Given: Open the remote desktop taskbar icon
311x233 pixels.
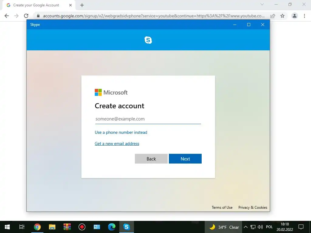Looking at the screenshot, I should (x=97, y=227).
